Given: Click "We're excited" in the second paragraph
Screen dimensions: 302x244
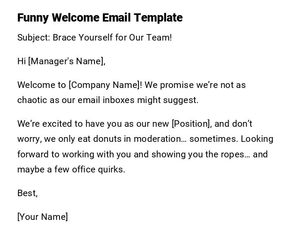Looking at the screenshot, I should 42,124.
